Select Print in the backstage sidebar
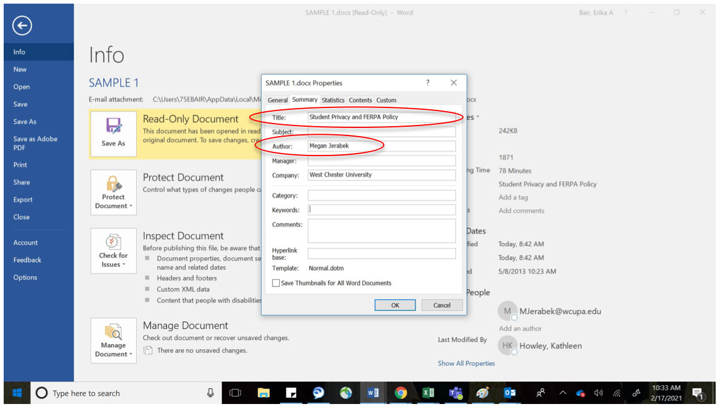Viewport: 721px width, 409px height. [x=39, y=165]
